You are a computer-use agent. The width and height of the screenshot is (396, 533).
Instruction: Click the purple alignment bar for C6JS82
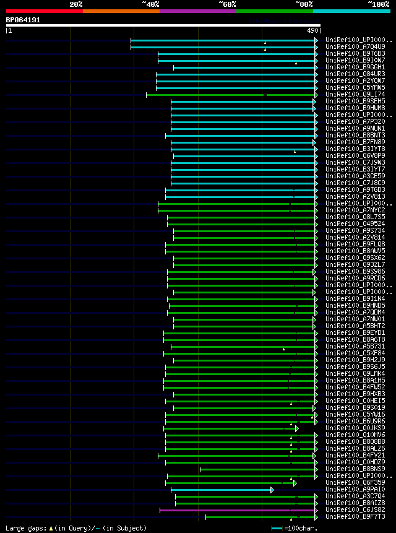[238, 510]
